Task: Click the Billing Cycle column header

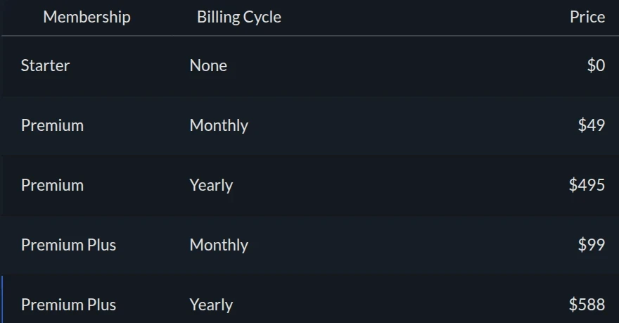Action: pyautogui.click(x=238, y=17)
